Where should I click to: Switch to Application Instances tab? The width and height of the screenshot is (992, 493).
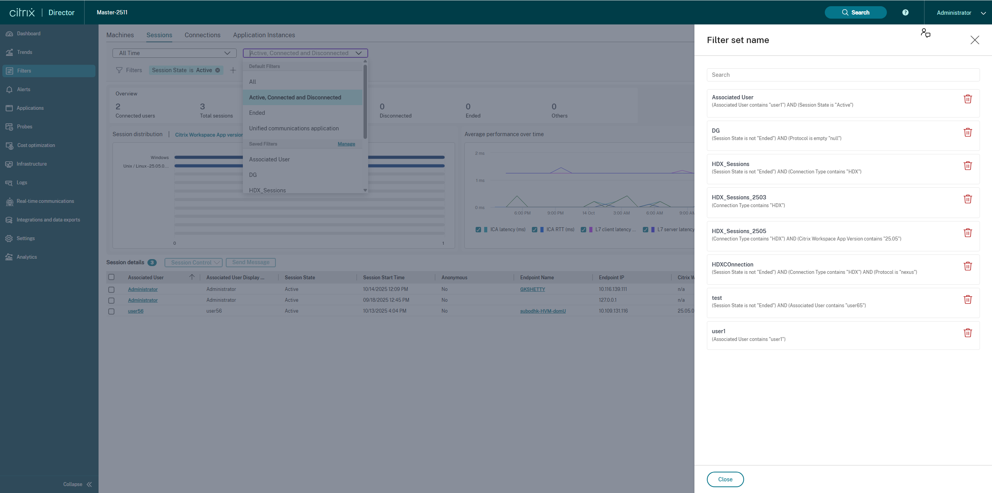264,35
